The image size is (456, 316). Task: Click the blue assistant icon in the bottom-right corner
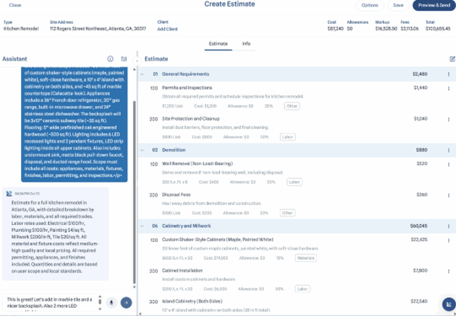pos(448,303)
